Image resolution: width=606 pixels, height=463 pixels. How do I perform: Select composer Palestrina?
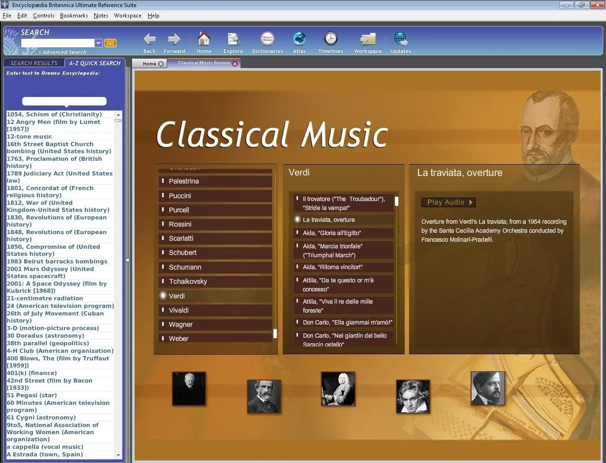pos(215,181)
